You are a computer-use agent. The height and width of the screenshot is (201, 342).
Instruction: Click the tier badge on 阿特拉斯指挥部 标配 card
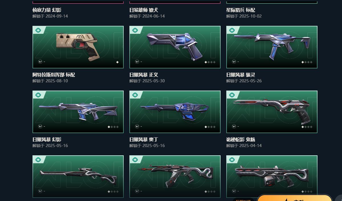tap(38, 30)
